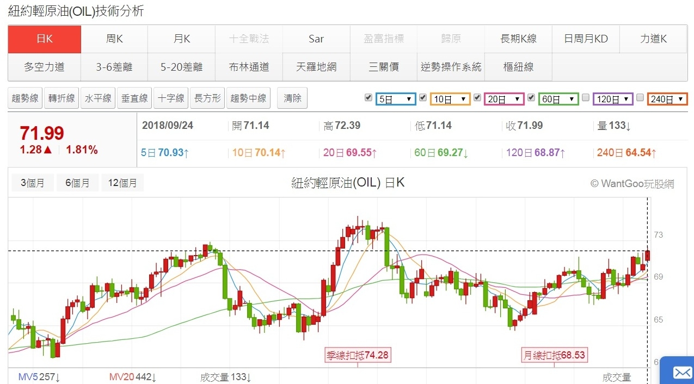Open the 布林通道 indicator tab

click(x=249, y=67)
